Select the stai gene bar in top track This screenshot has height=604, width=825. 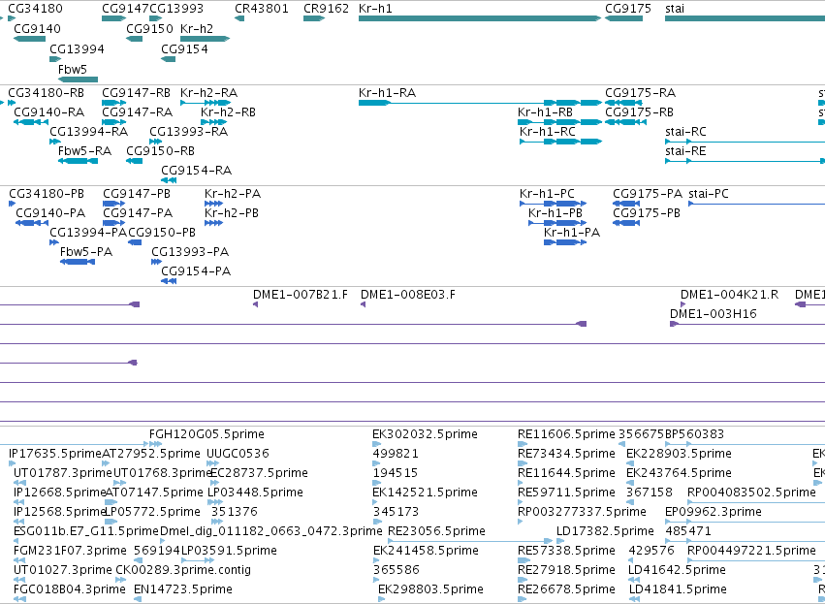[746, 18]
